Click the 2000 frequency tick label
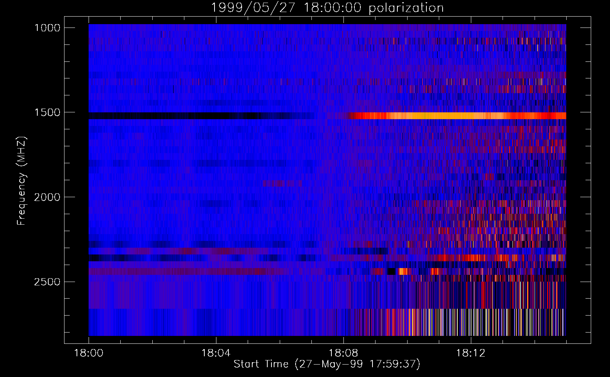Image resolution: width=610 pixels, height=377 pixels. (47, 197)
